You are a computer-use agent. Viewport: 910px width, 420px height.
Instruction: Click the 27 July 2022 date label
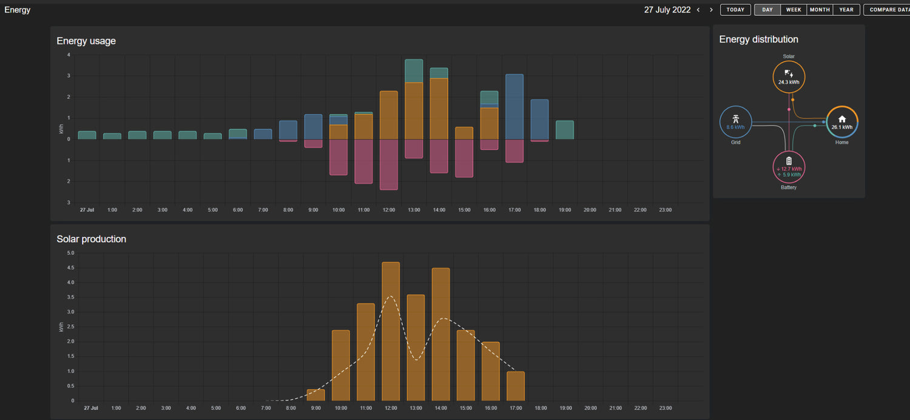tap(667, 10)
